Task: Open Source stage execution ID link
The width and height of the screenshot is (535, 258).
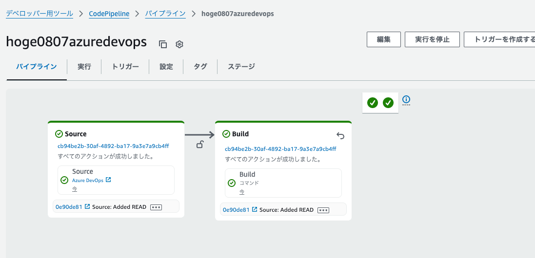Action: click(113, 146)
